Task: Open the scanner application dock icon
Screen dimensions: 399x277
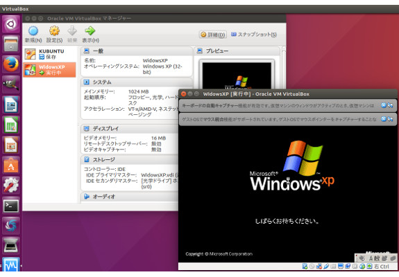Action: (x=11, y=246)
